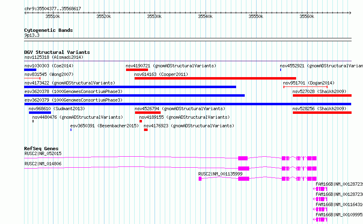Image resolution: width=363 pixels, height=224 pixels.
Task: Click the nsv1125318 (Alsmadi2014) thin line feature
Action: point(188,61)
